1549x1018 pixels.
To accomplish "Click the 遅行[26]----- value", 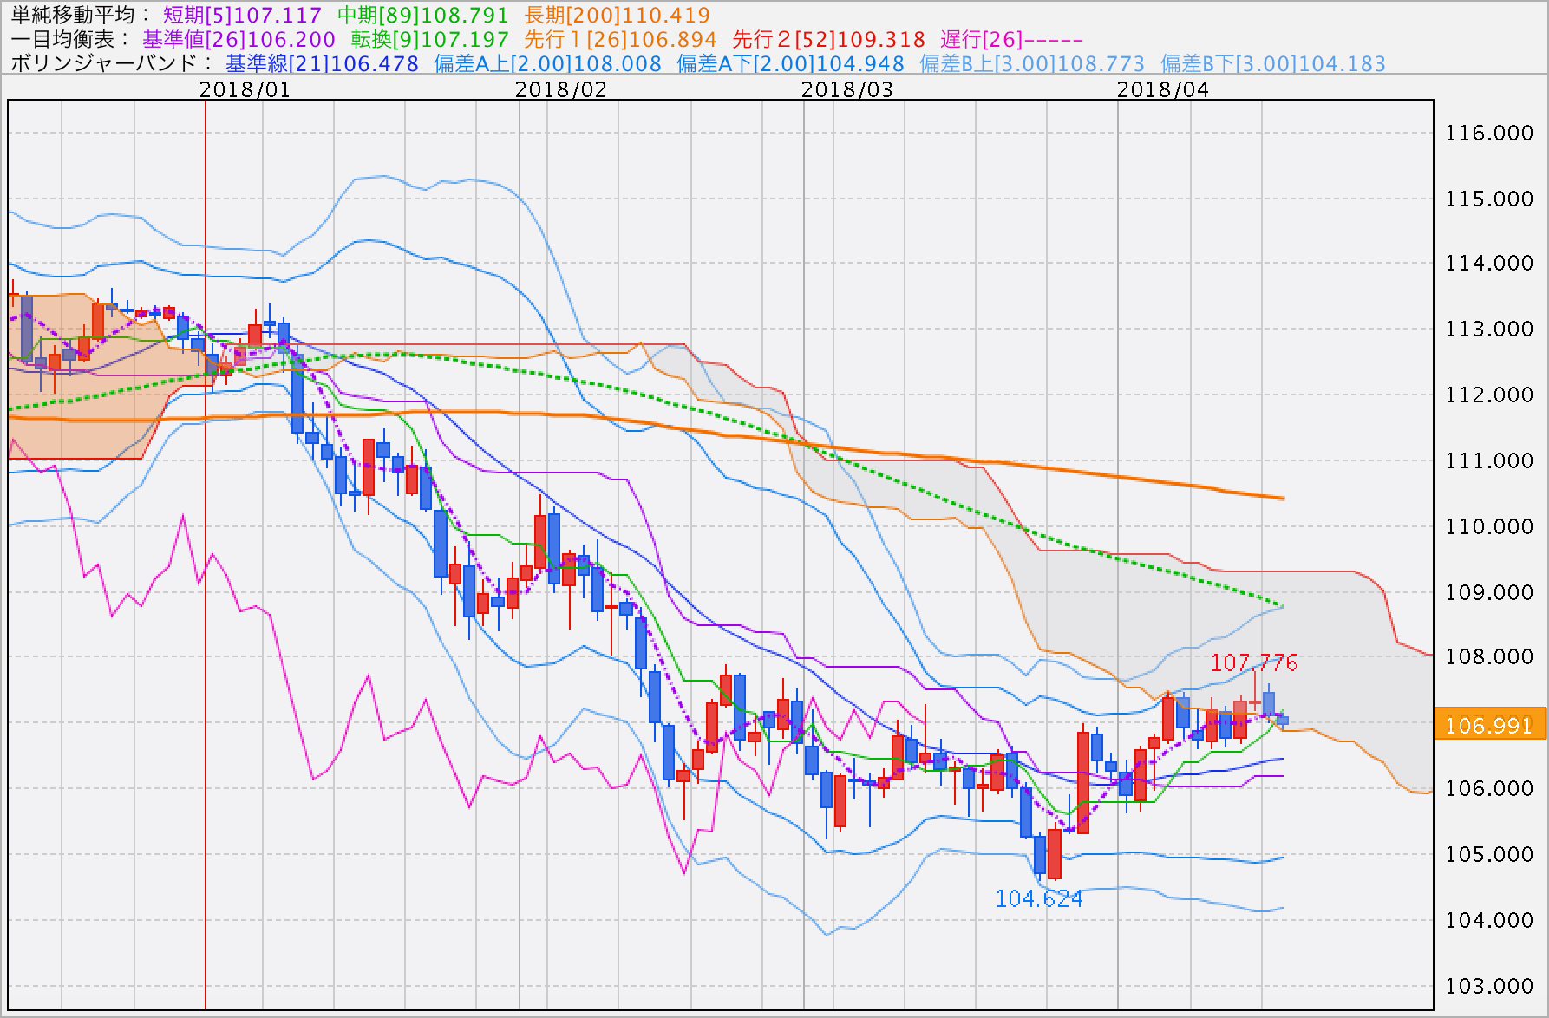I will (1011, 39).
